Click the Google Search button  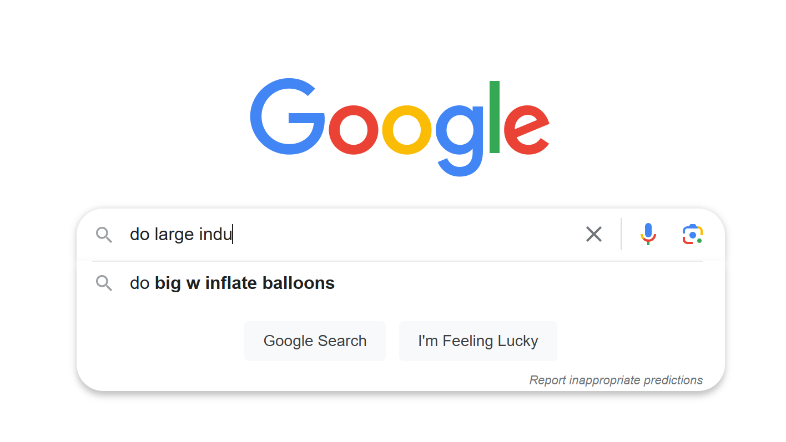[x=315, y=341]
